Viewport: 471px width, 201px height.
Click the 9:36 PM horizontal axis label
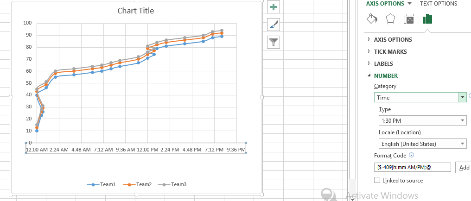tap(236, 150)
